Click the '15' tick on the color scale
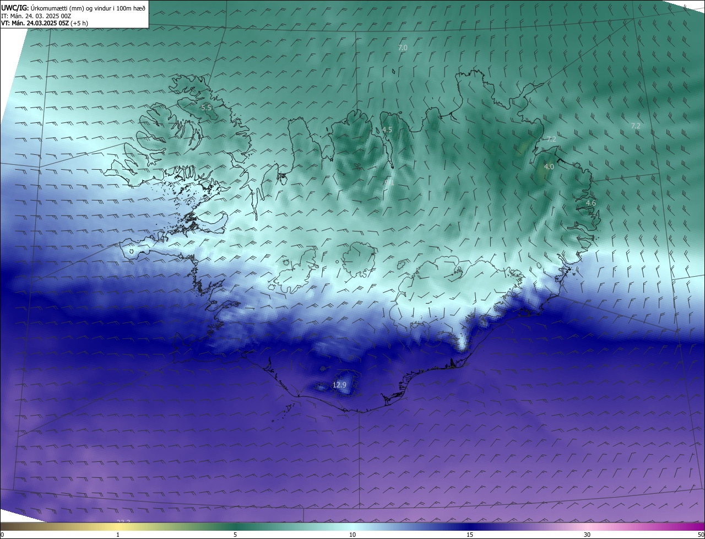This screenshot has width=705, height=539. coord(470,535)
